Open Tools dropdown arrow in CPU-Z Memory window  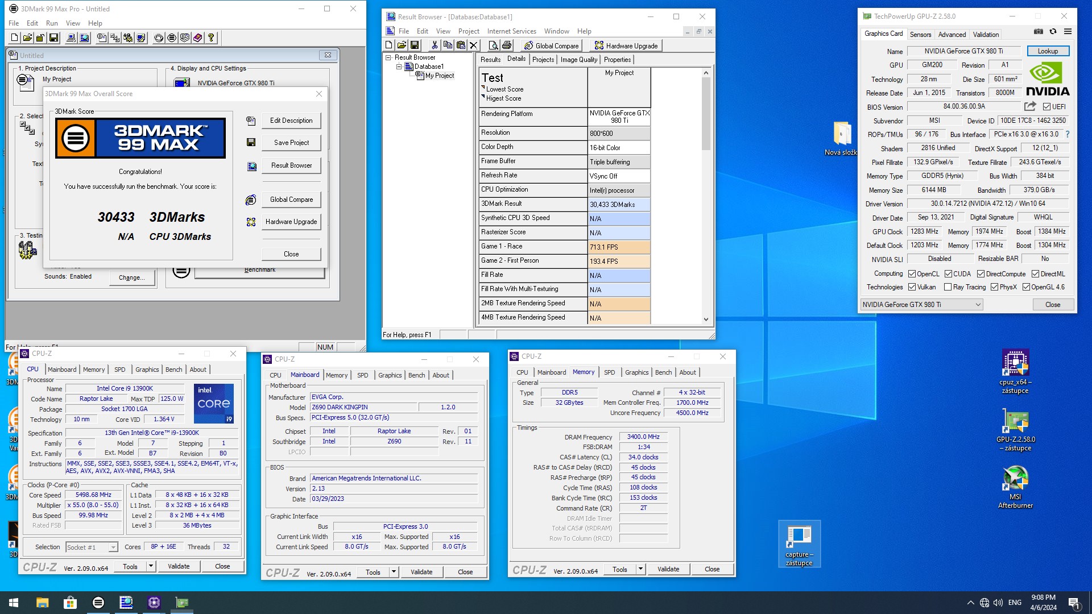tap(640, 569)
